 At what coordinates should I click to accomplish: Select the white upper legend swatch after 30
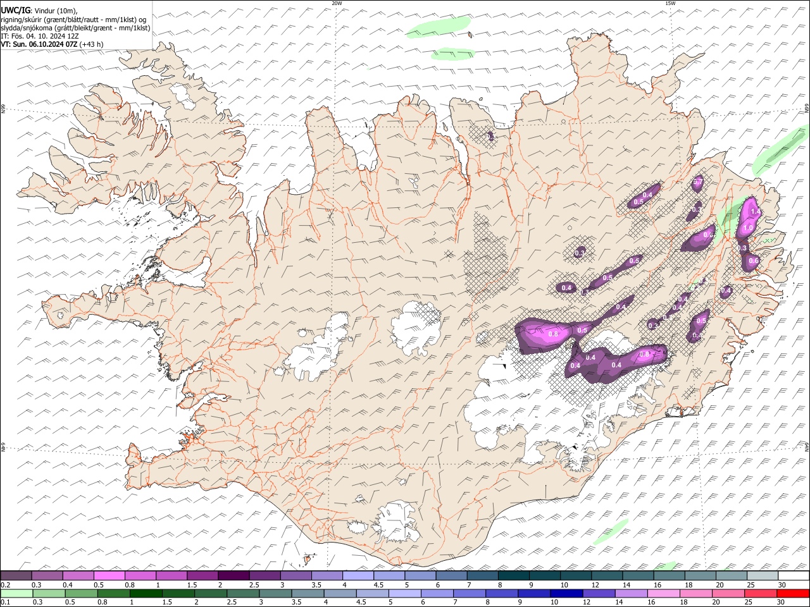point(794,575)
